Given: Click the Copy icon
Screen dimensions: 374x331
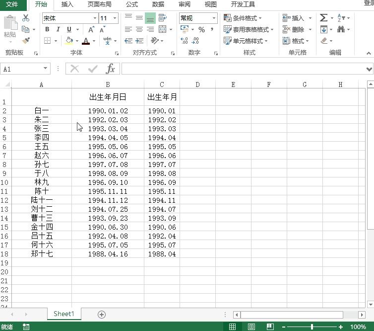Looking at the screenshot, I should [x=25, y=29].
